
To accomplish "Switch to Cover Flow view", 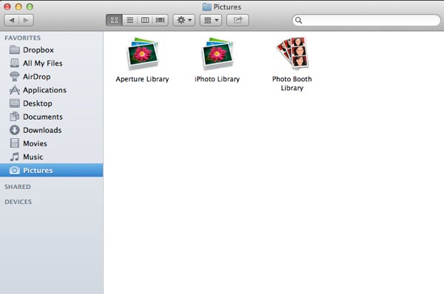I will tap(161, 20).
